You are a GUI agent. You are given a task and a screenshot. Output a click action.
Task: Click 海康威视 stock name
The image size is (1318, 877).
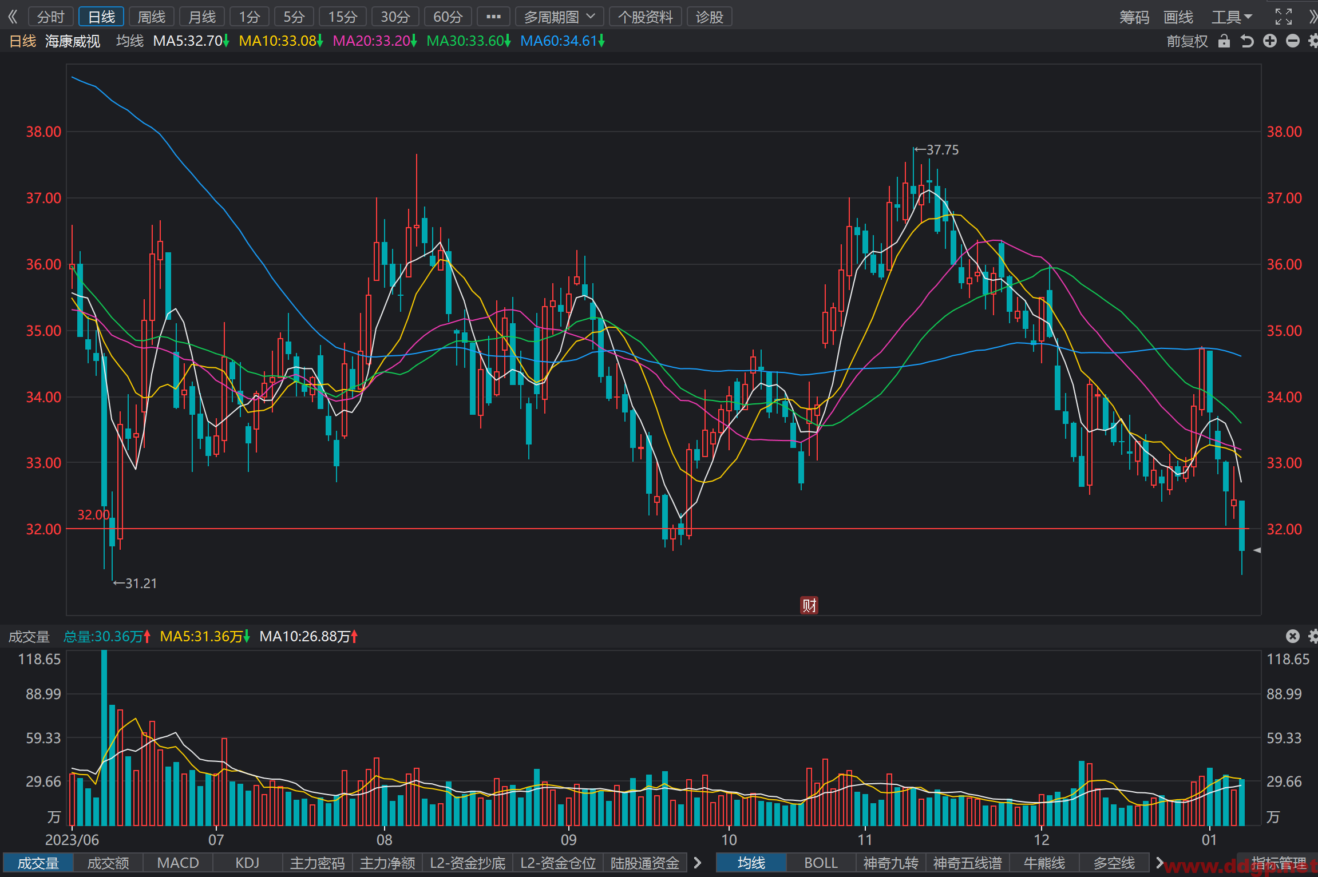[73, 41]
